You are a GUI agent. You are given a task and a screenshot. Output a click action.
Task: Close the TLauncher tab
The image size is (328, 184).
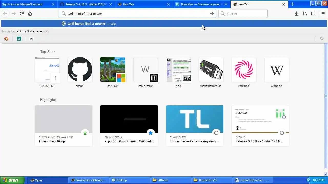226,4
